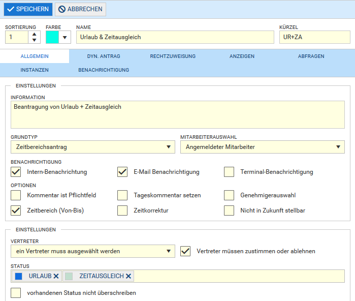
Task: Open the Mitarbeiterauswahl dropdown
Action: pyautogui.click(x=263, y=147)
